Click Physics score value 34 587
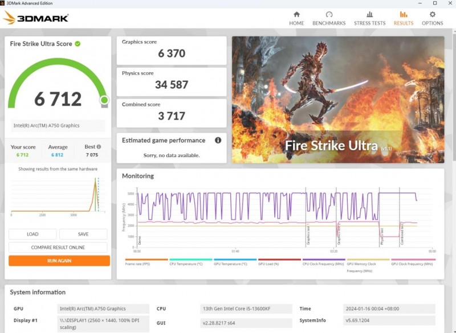The height and width of the screenshot is (333, 456). click(x=172, y=84)
